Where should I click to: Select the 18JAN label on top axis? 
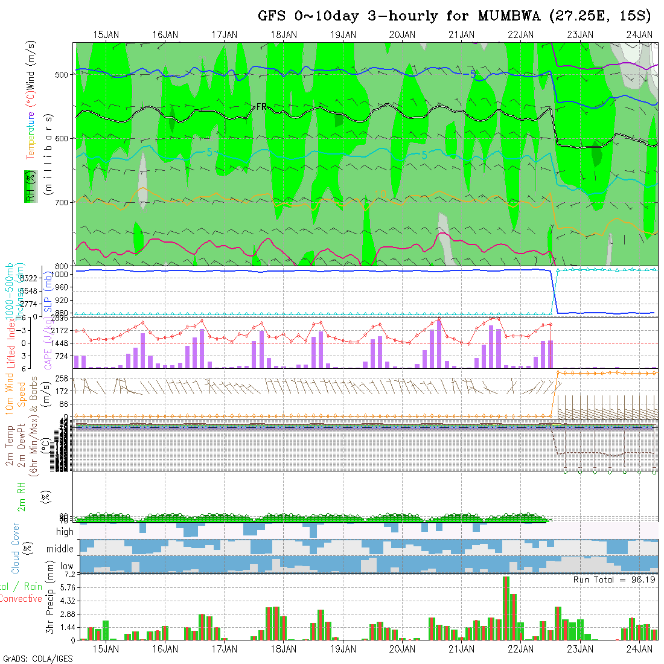pos(284,35)
